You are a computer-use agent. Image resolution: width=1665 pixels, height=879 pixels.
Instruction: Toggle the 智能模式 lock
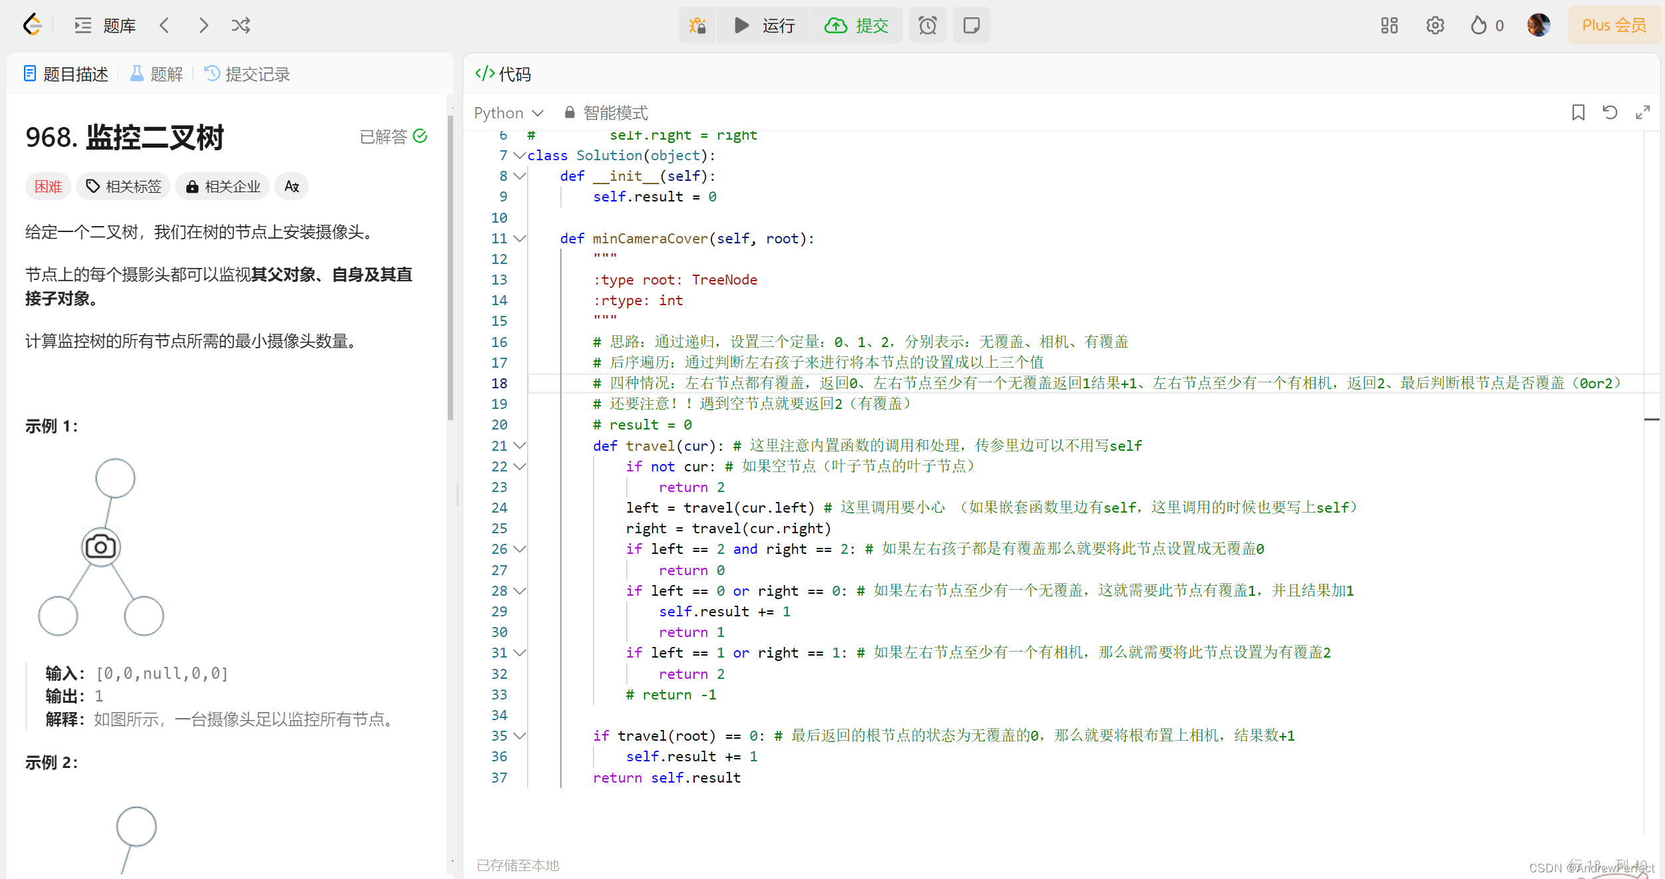click(x=570, y=112)
